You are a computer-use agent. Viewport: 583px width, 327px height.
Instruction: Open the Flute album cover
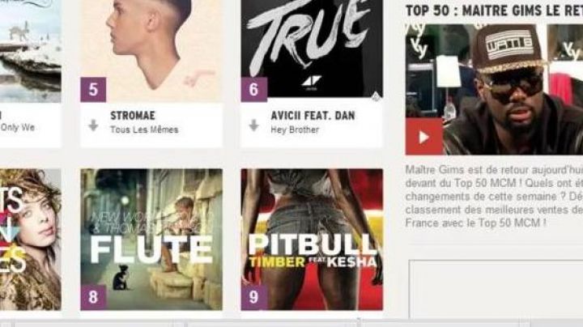[x=151, y=240]
